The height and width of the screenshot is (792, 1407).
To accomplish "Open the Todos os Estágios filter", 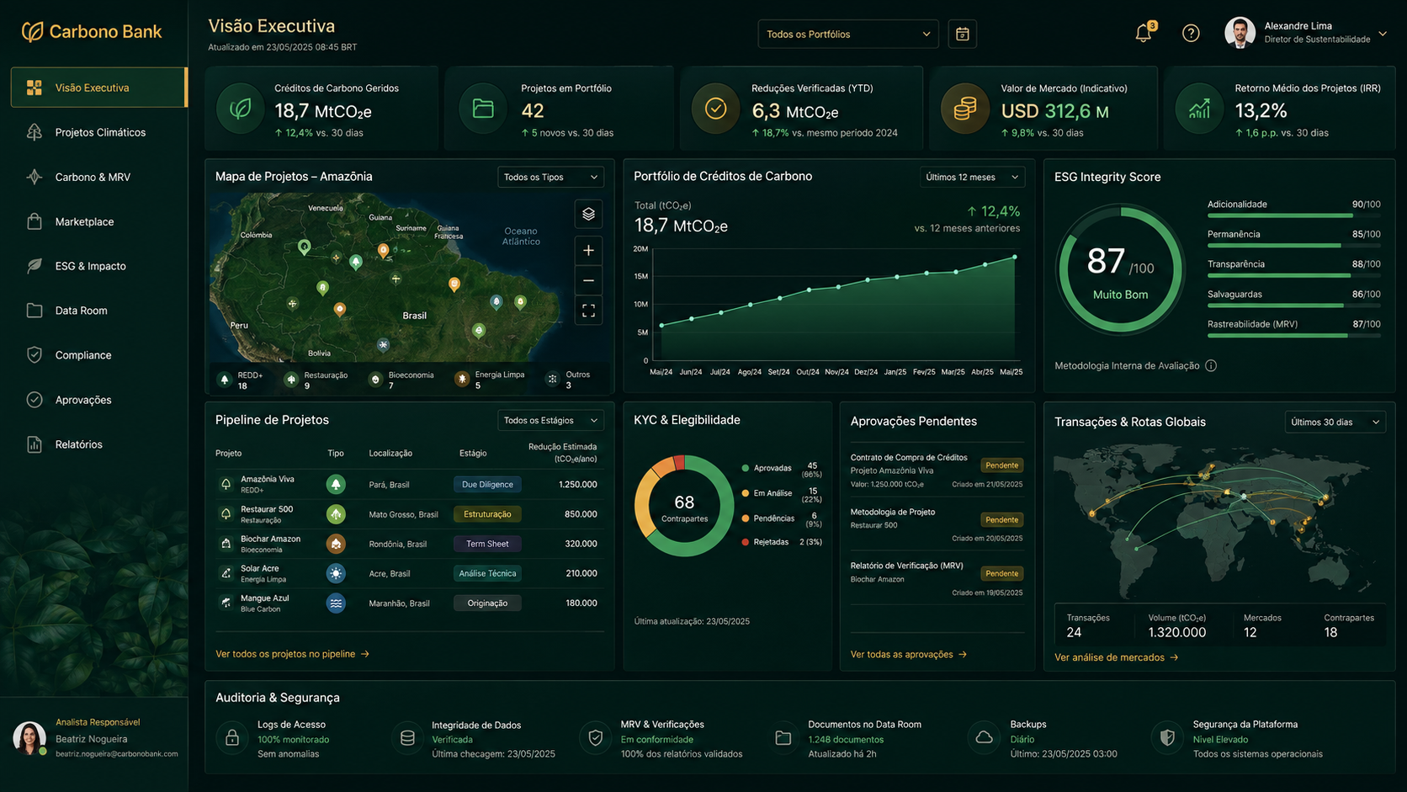I will tap(550, 420).
